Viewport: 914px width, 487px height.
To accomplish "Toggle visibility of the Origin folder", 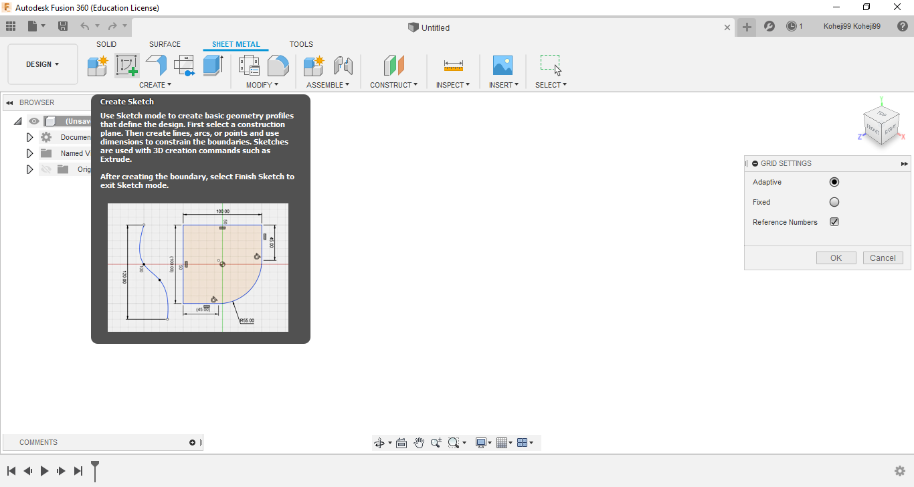I will click(46, 169).
